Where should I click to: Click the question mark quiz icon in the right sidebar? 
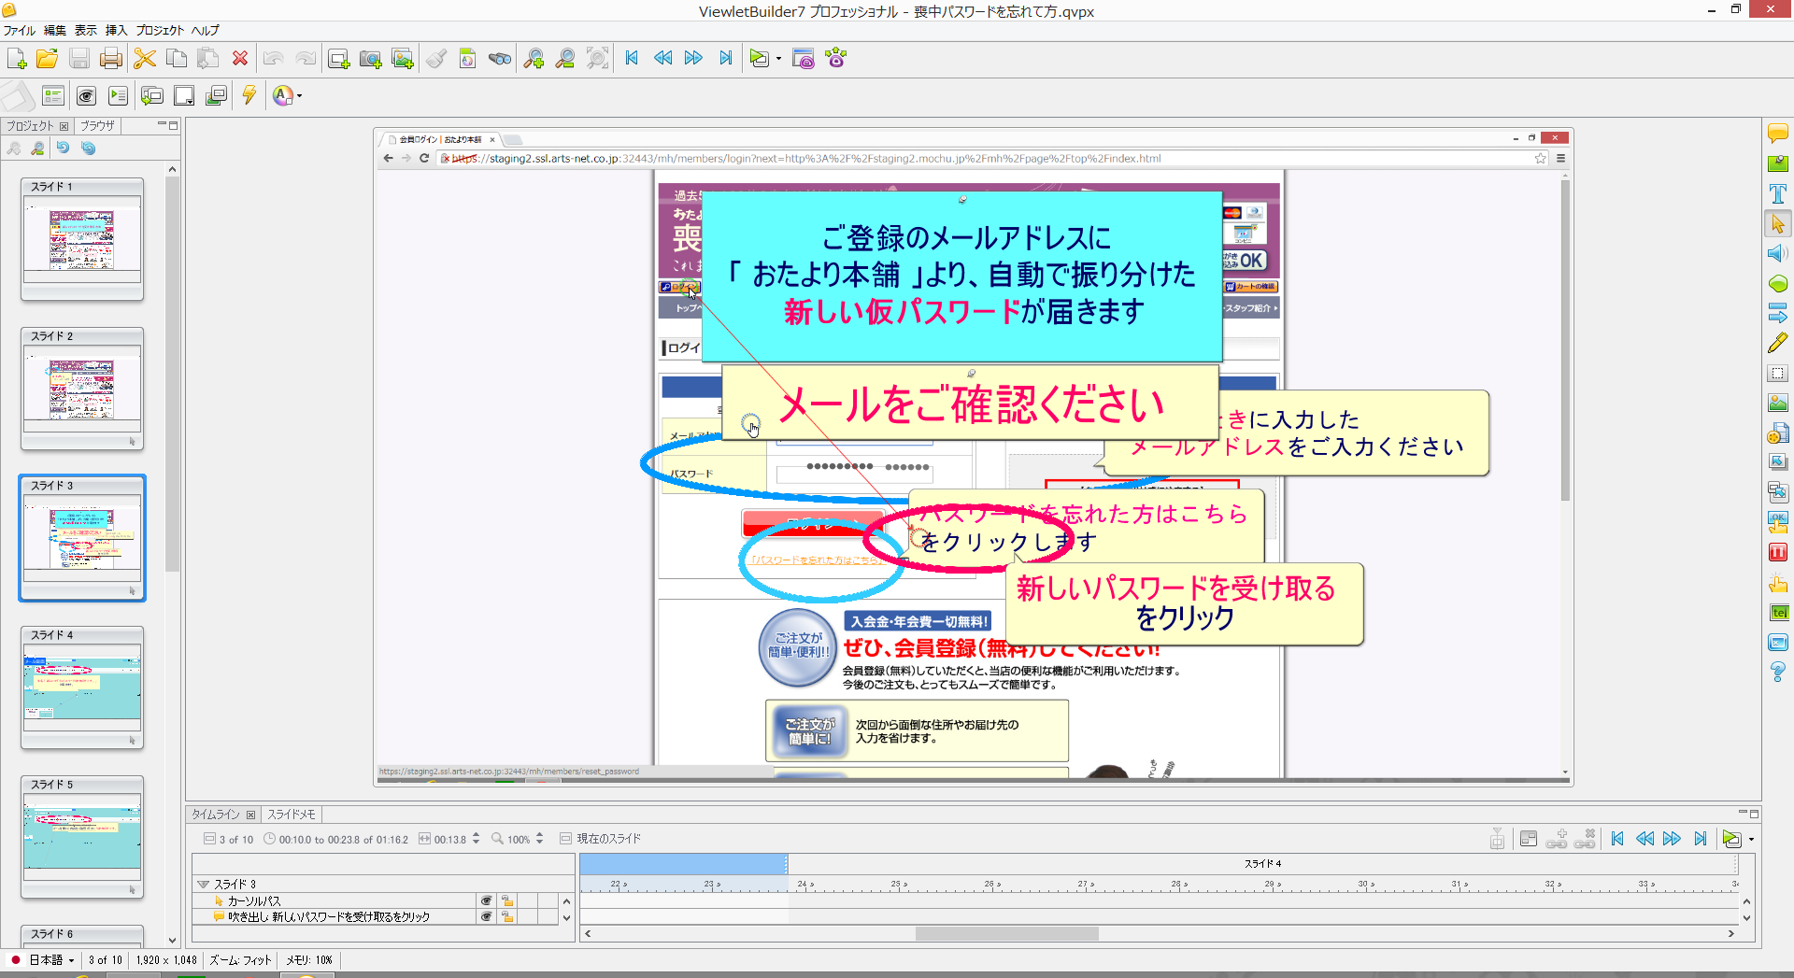tap(1777, 672)
